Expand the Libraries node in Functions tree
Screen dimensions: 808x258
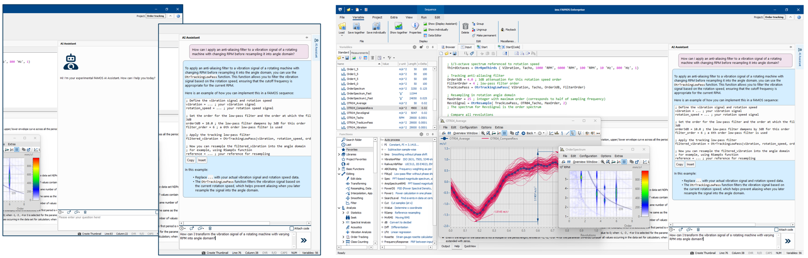[x=339, y=155]
